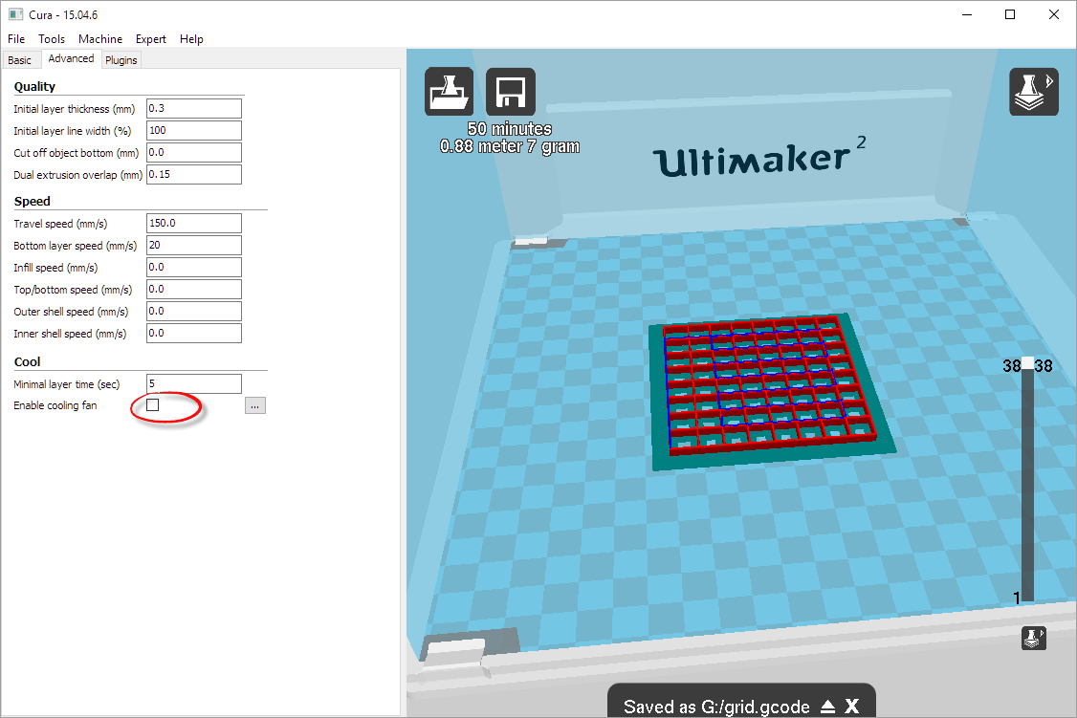Switch to the Basic tab
The width and height of the screenshot is (1077, 718).
[20, 60]
